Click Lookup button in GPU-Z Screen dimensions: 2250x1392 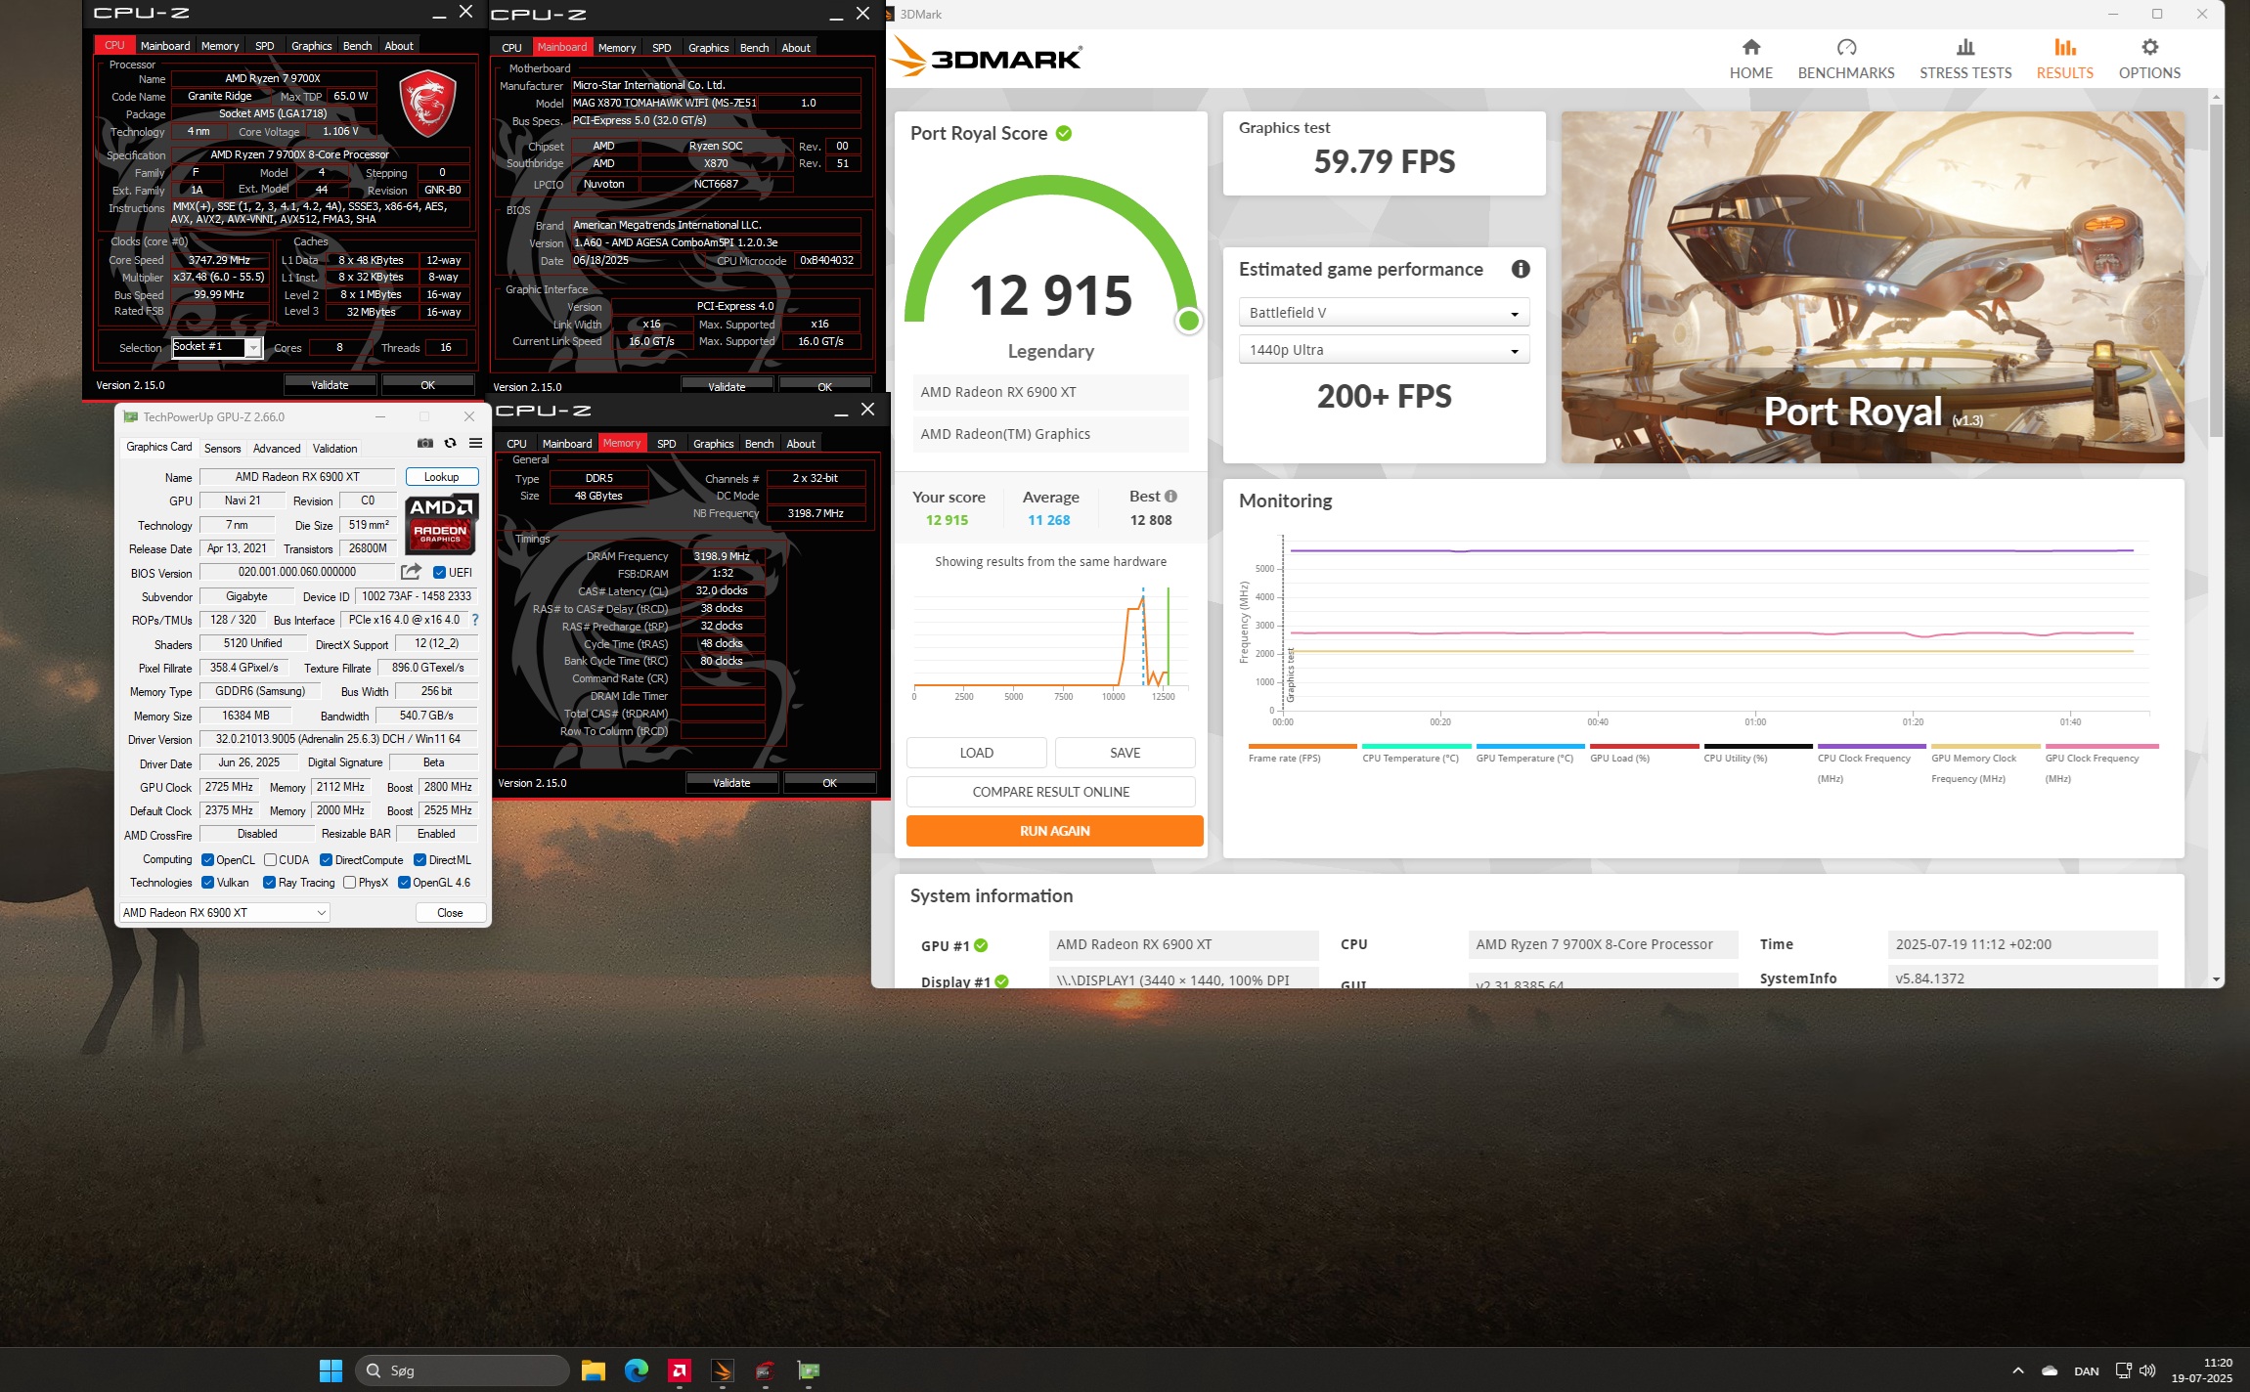(x=441, y=477)
